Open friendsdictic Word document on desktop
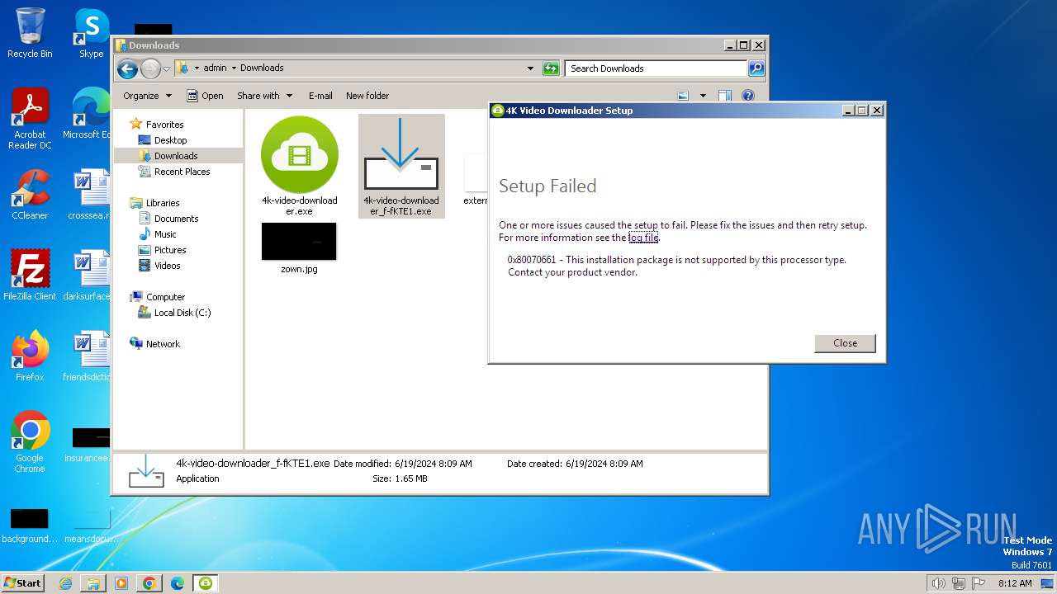 [88, 356]
